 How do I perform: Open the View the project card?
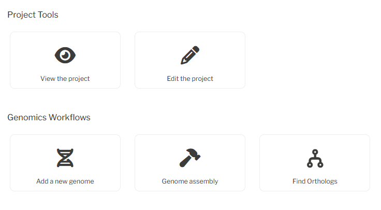pos(65,60)
